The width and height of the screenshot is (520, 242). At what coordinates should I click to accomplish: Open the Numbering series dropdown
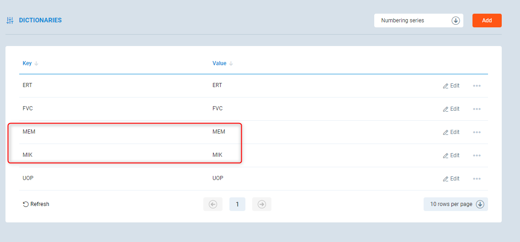tap(419, 21)
